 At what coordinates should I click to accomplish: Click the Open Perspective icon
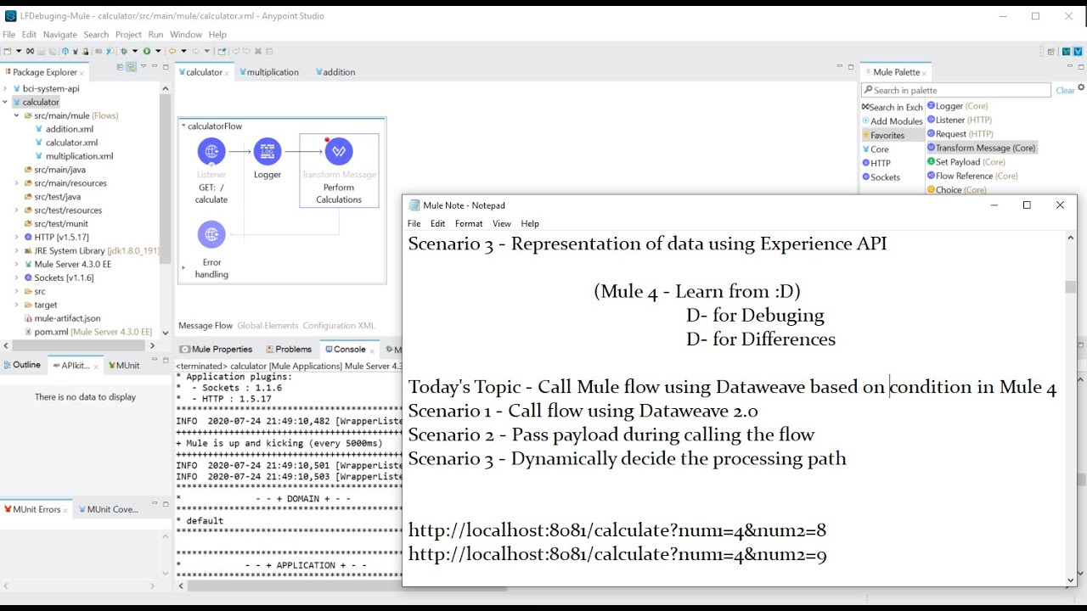1051,52
